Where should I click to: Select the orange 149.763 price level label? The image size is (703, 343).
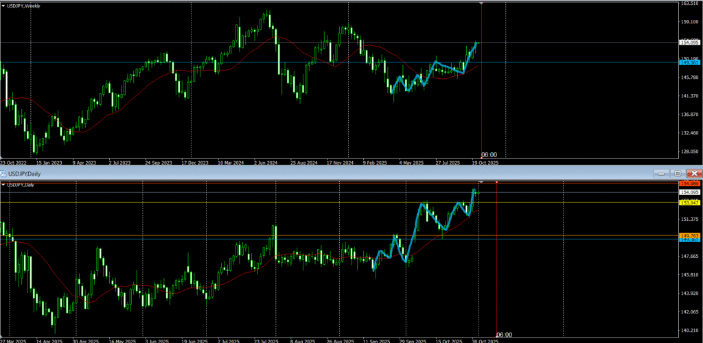point(689,235)
